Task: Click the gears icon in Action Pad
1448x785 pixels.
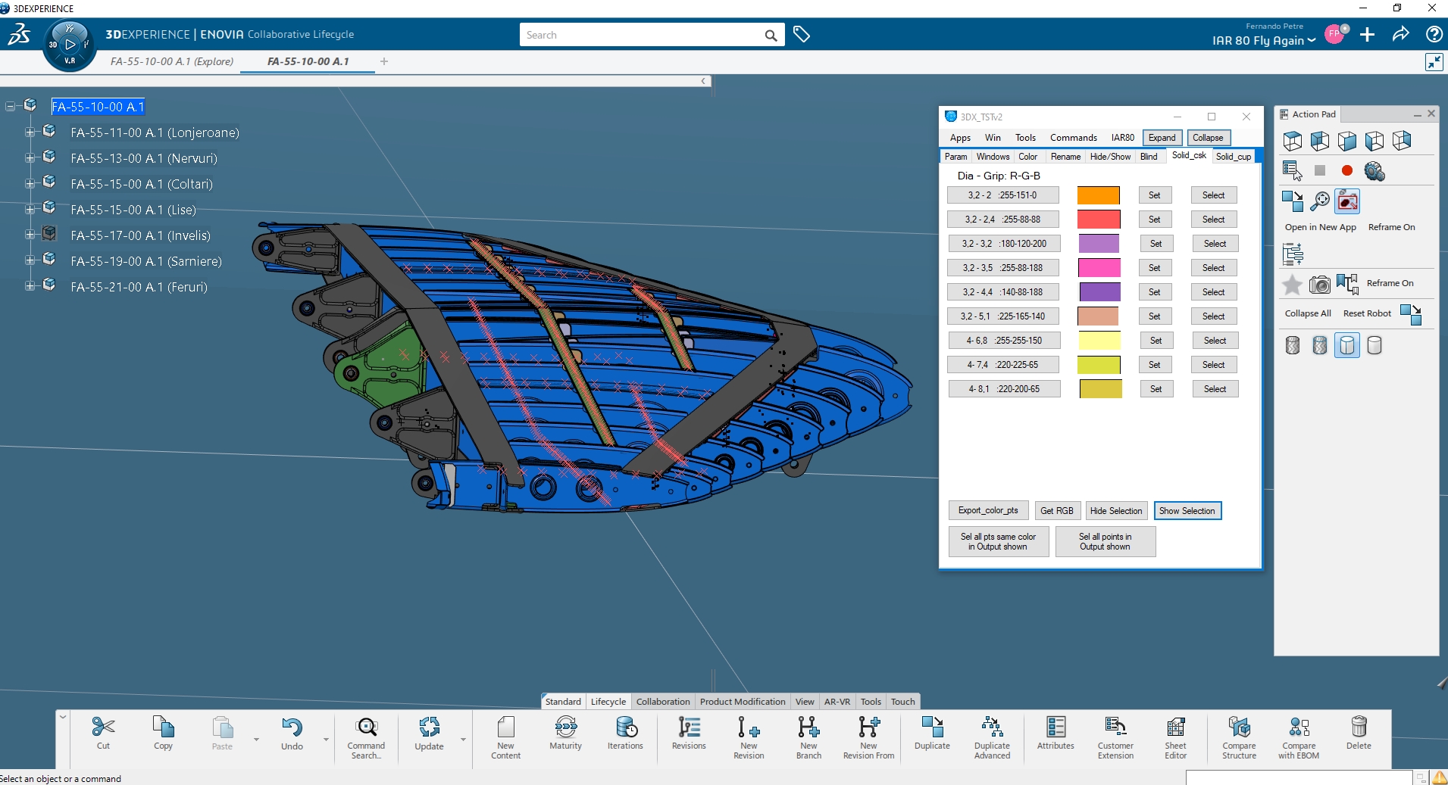Action: pyautogui.click(x=1374, y=171)
